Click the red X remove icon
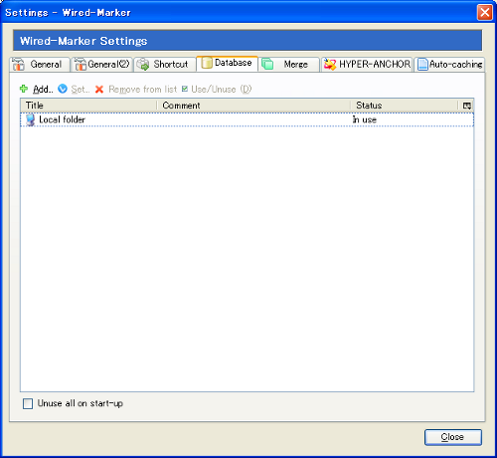497x458 pixels. [x=99, y=90]
